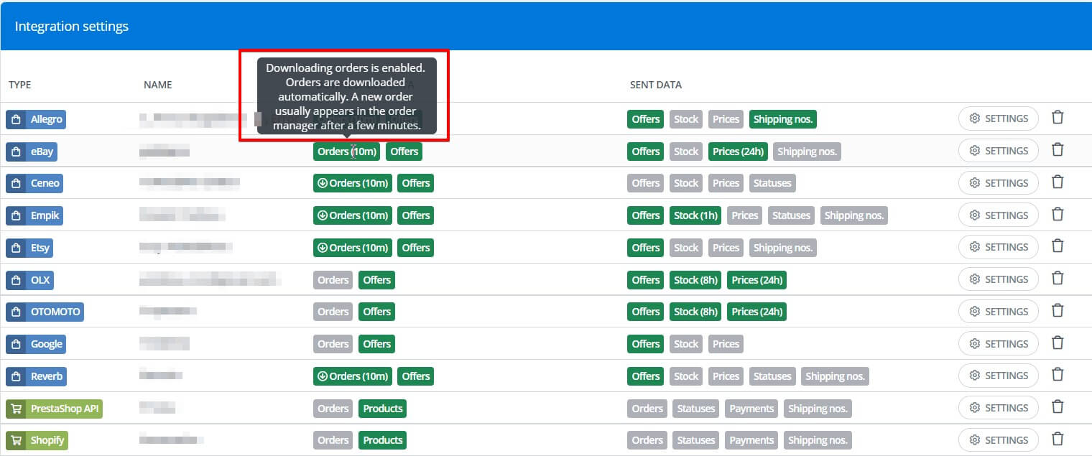Click the grey Orders badge in the OLX row
Screen dimensions: 1092x456
click(x=333, y=280)
